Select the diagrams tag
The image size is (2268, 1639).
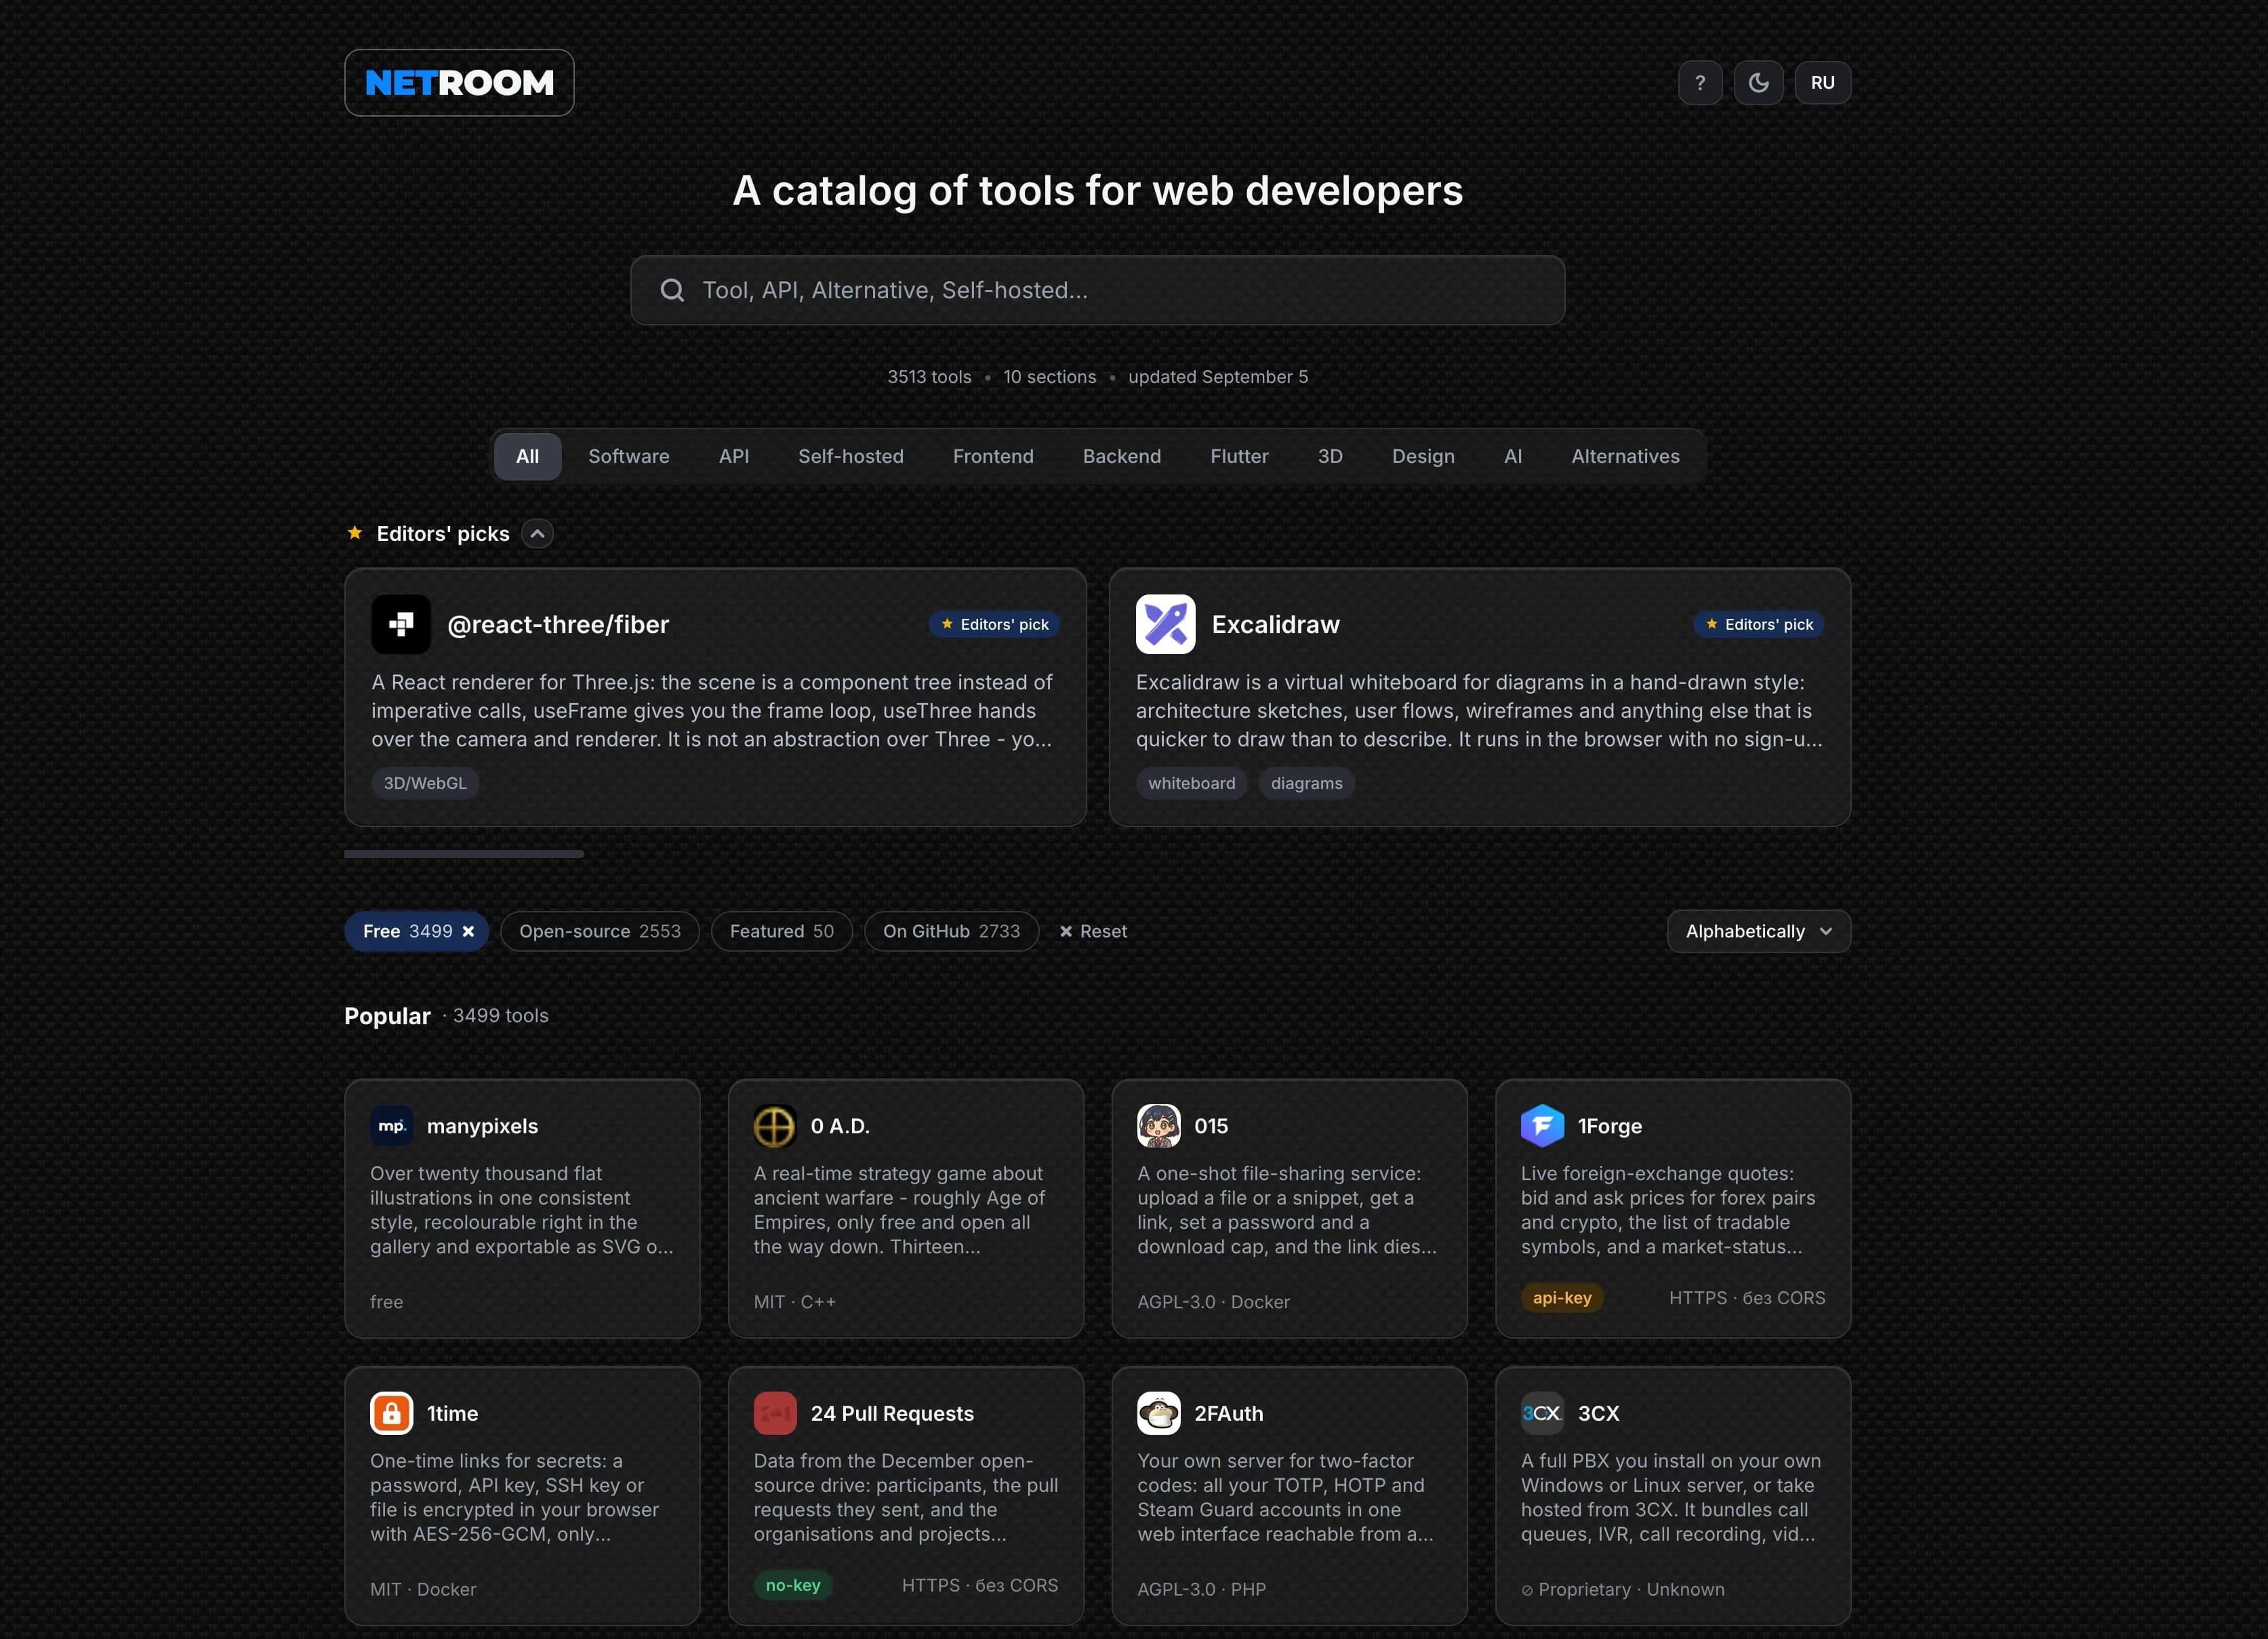click(1306, 783)
